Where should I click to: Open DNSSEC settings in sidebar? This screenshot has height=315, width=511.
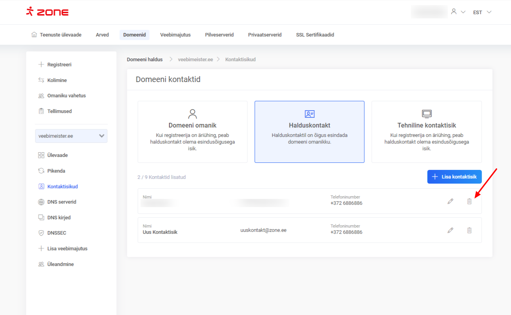click(57, 233)
